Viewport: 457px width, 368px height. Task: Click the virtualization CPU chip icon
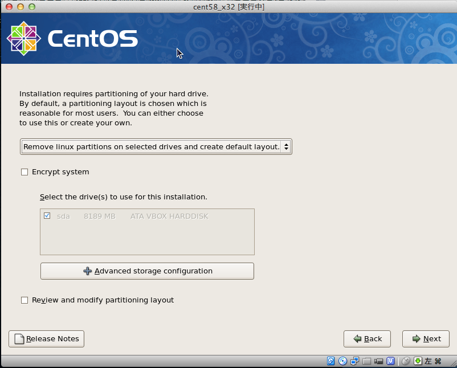click(x=390, y=361)
